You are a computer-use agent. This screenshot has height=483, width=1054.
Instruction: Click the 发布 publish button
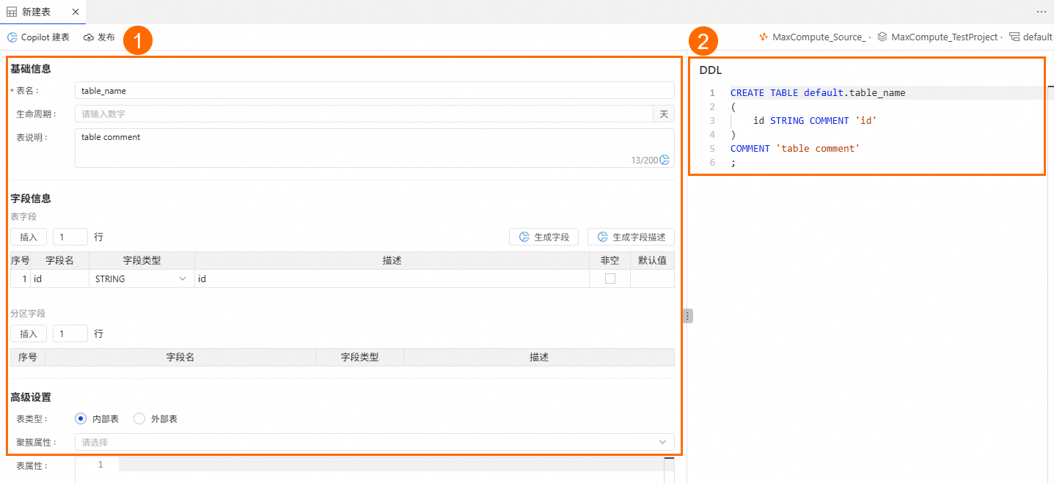click(99, 37)
